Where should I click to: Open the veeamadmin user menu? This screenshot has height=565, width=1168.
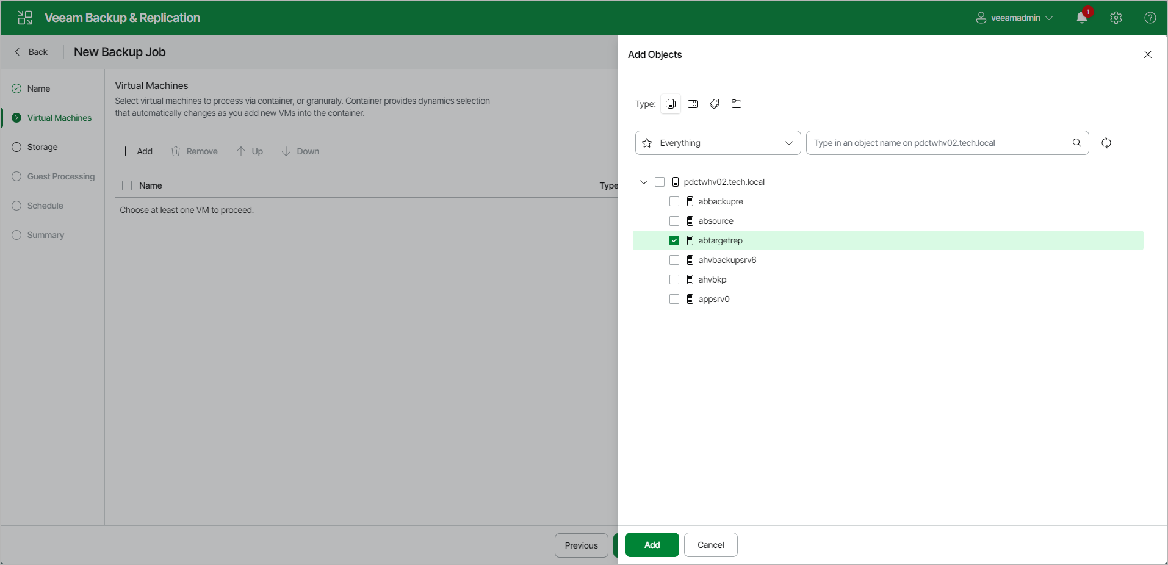tap(1014, 18)
